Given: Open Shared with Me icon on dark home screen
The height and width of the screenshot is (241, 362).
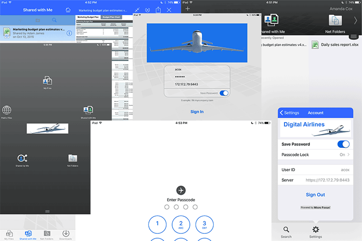Looking at the screenshot, I should point(88,112).
